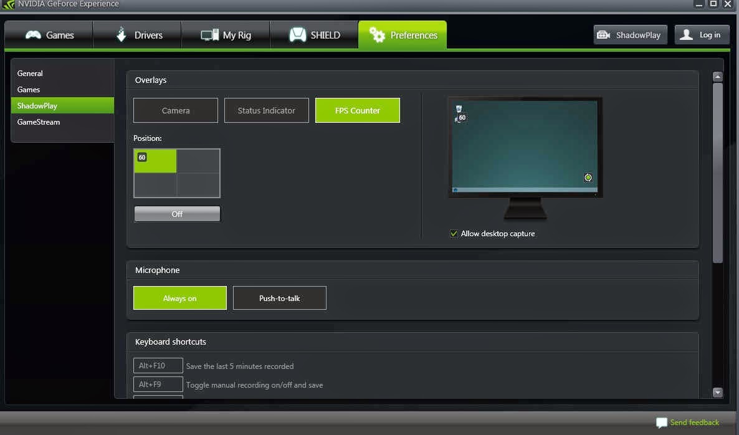Switch to the GameStream settings section

tap(40, 122)
